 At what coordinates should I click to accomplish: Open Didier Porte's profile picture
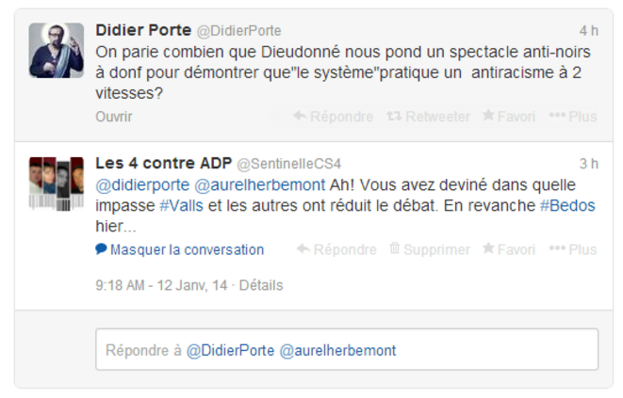(x=57, y=51)
